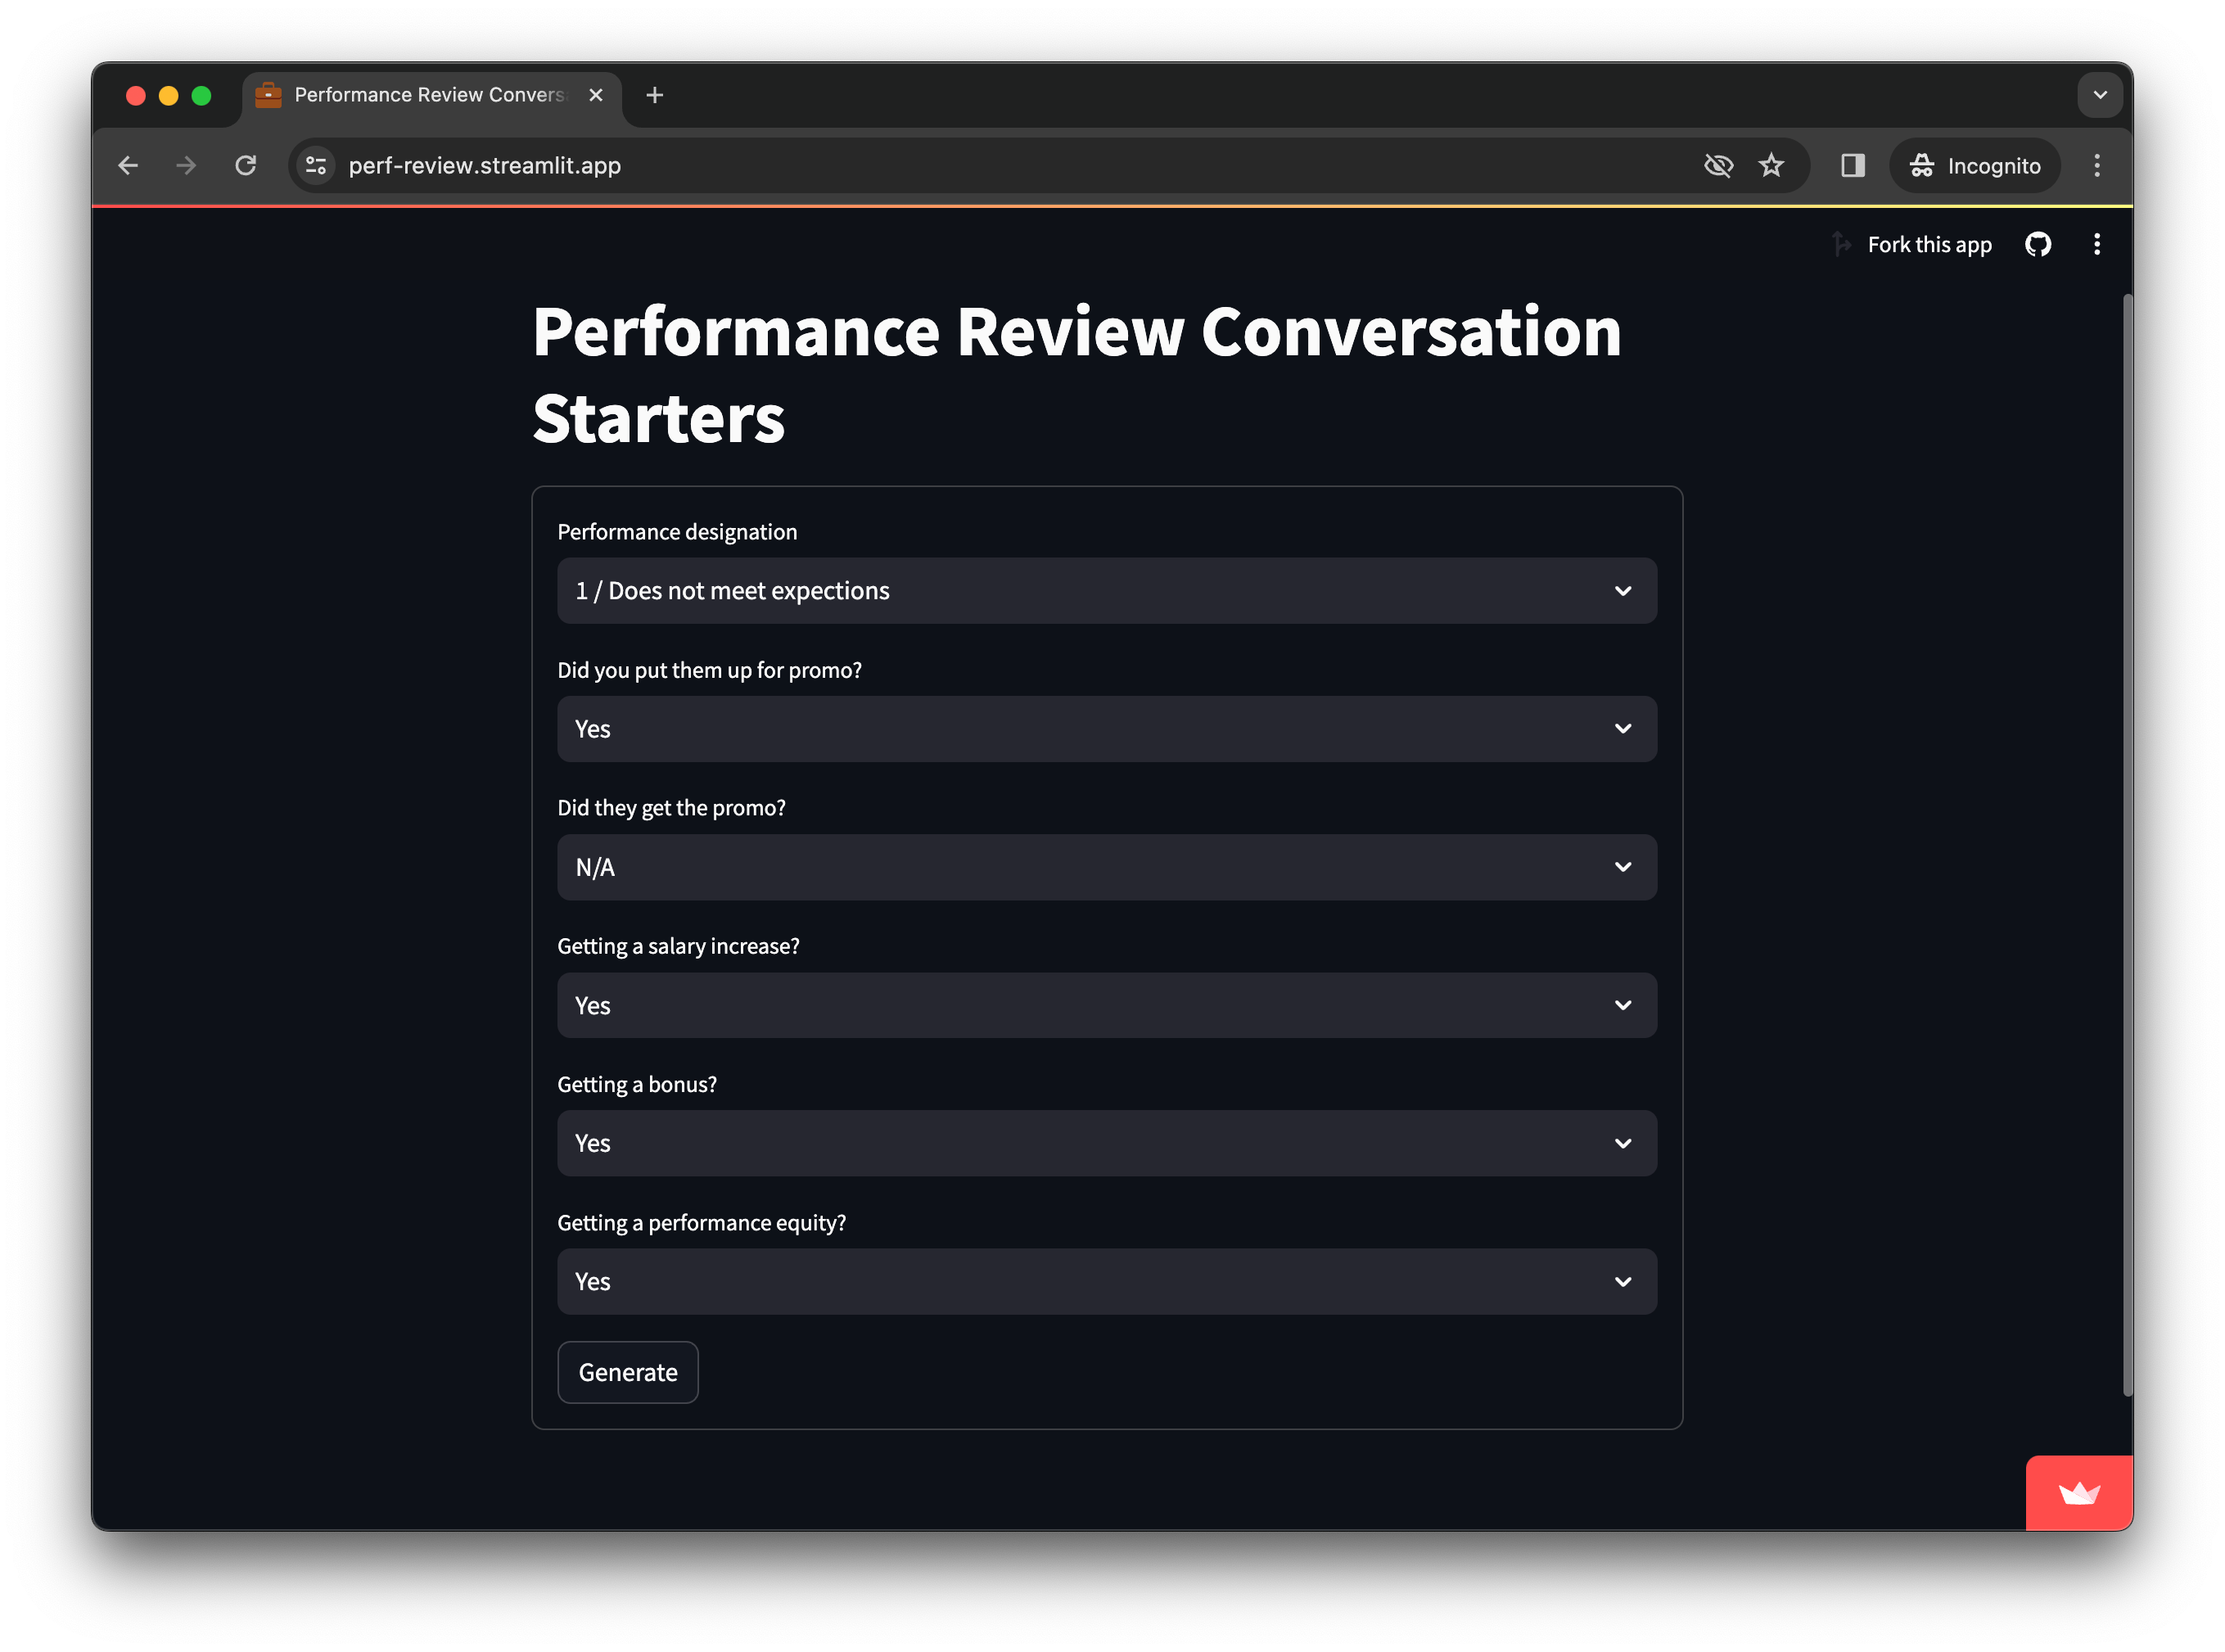Click the Generate button
2225x1652 pixels.
coord(627,1372)
